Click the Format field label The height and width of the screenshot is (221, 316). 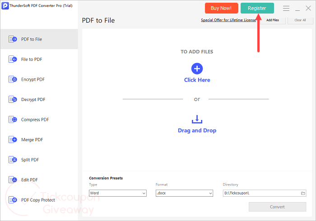point(162,184)
